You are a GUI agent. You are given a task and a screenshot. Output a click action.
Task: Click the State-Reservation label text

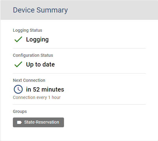(x=42, y=122)
